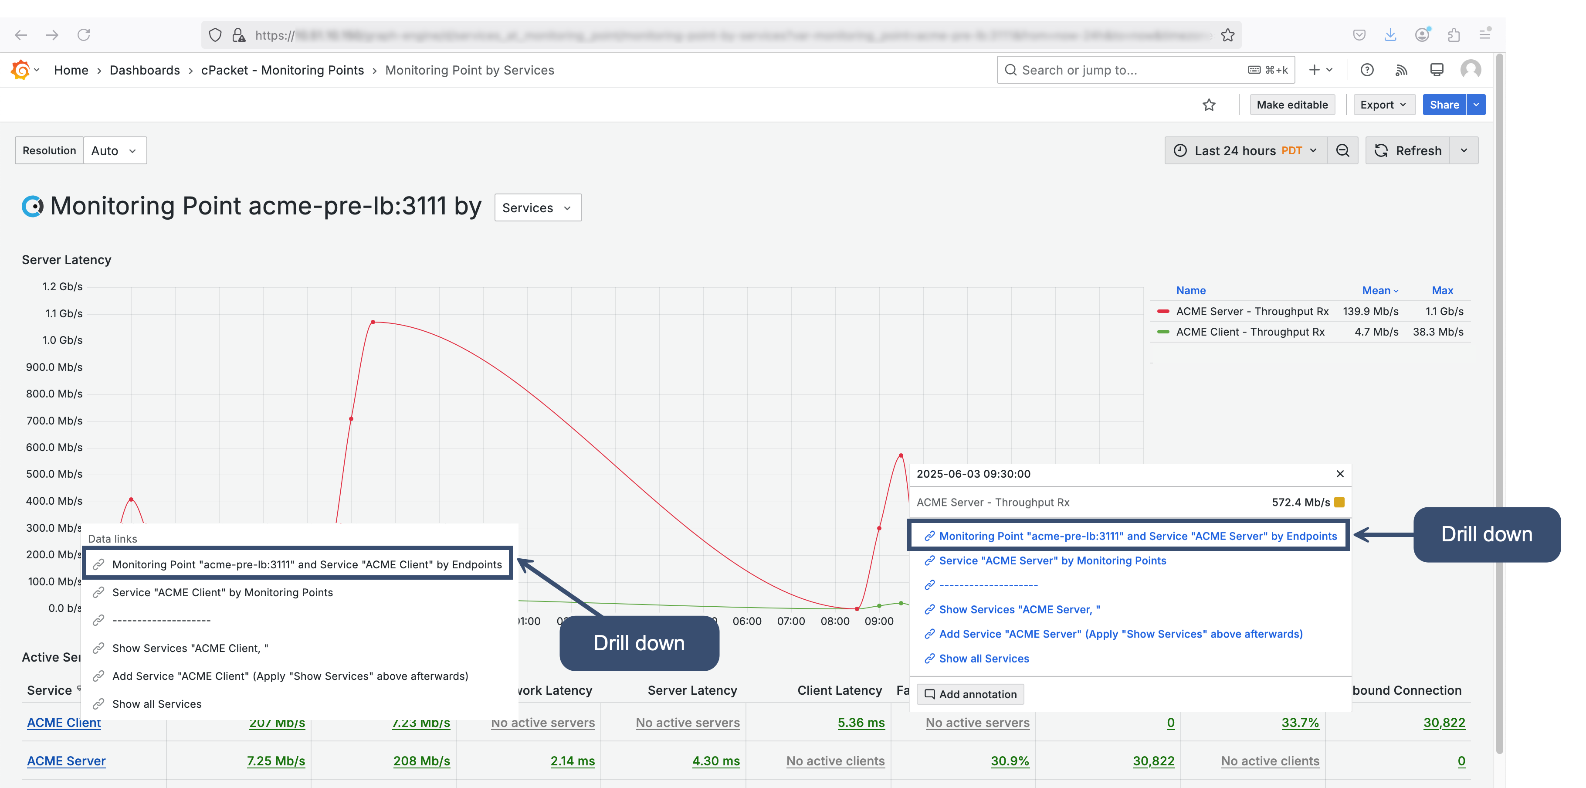The width and height of the screenshot is (1586, 788).
Task: Expand the Refresh interval dropdown
Action: [1464, 151]
